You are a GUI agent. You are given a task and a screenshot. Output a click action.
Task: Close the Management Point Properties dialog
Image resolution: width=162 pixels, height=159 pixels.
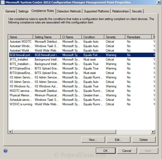coord(159,2)
